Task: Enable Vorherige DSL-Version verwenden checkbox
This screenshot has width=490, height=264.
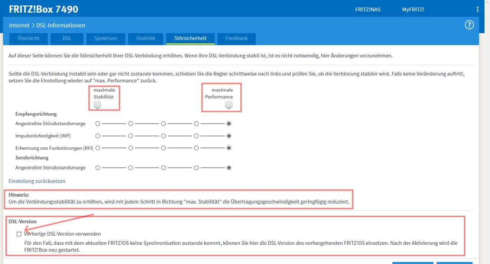Action: 19,234
